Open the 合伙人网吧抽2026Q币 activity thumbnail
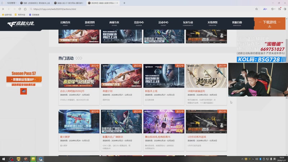288x162 pixels. click(x=79, y=76)
